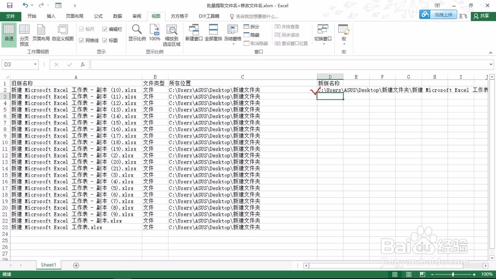Click the Insert Function fx icon
Image resolution: width=496 pixels, height=279 pixels.
82,64
